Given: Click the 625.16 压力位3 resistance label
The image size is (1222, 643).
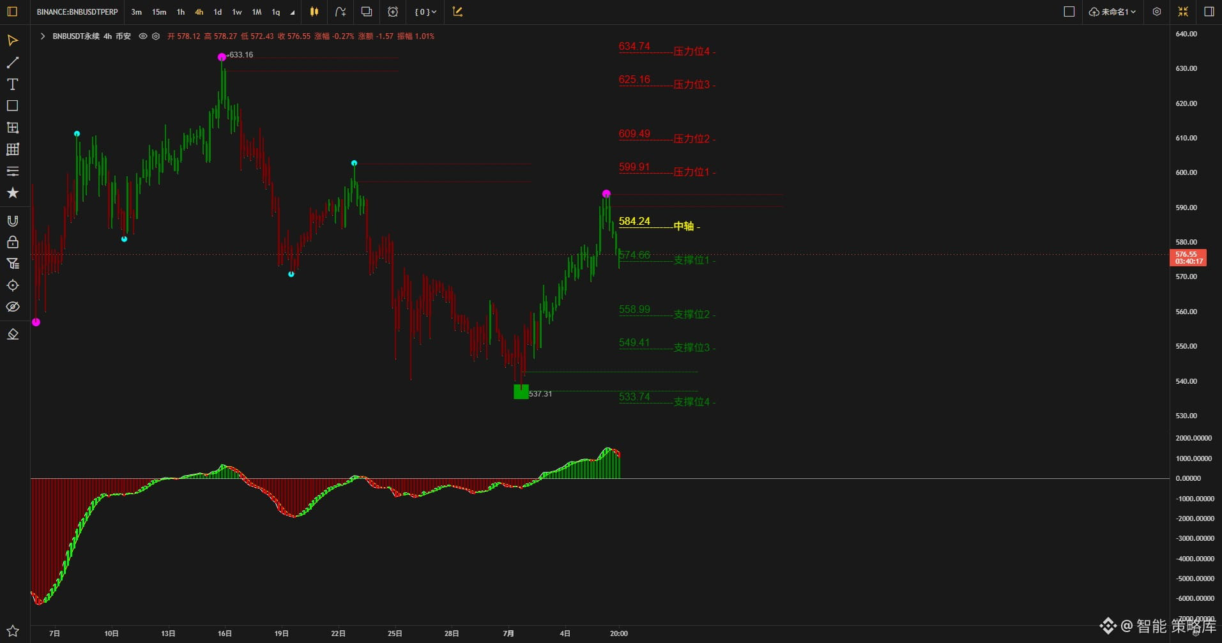Looking at the screenshot, I should click(x=667, y=82).
